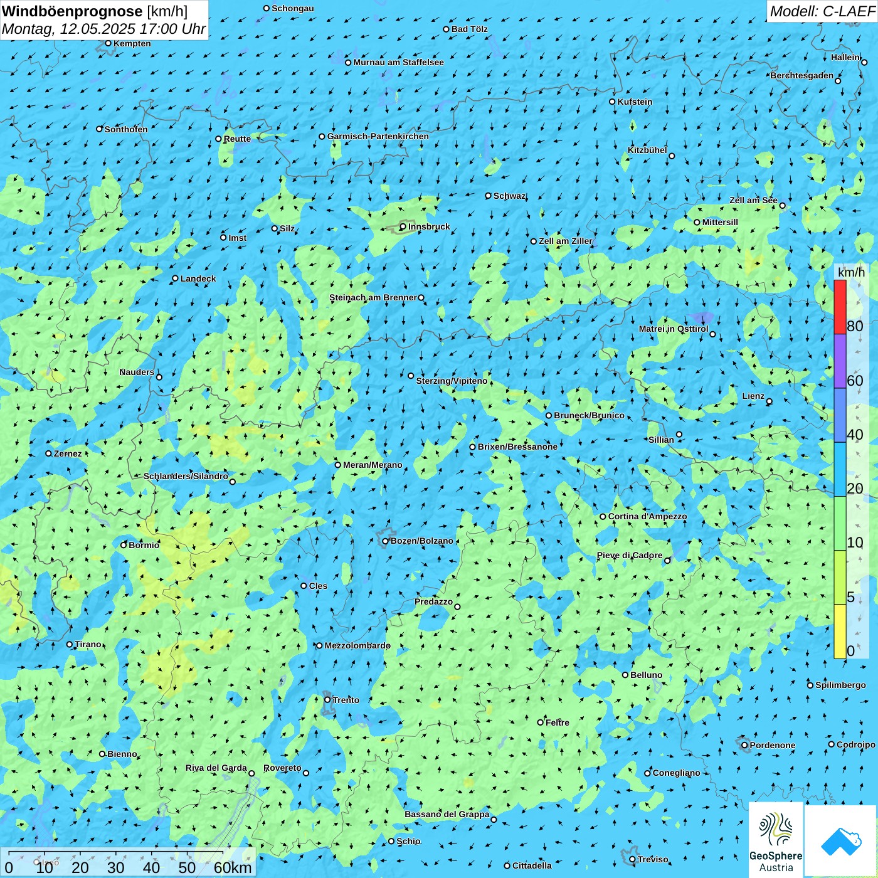The image size is (878, 878).
Task: Select the Treviso city label
Action: [x=653, y=859]
